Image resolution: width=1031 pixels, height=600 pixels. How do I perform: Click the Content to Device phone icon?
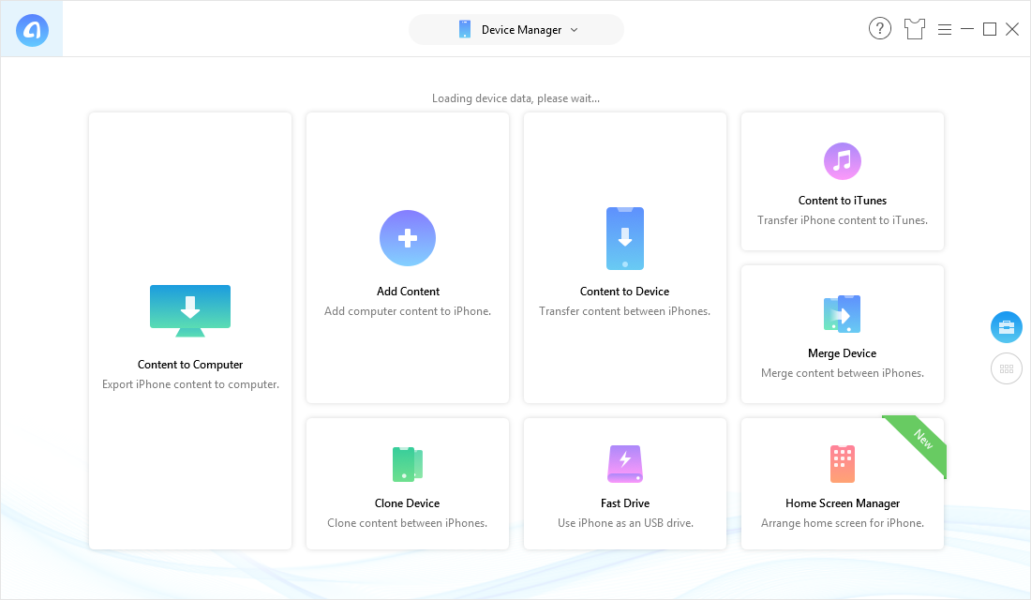(x=624, y=238)
